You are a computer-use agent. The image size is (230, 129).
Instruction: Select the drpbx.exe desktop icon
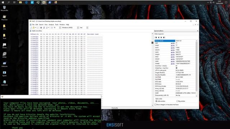(x=4, y=83)
